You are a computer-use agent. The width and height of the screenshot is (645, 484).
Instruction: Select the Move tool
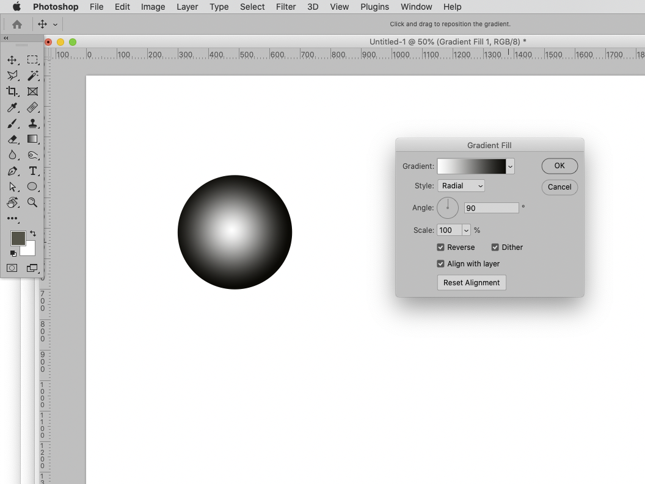pyautogui.click(x=12, y=60)
